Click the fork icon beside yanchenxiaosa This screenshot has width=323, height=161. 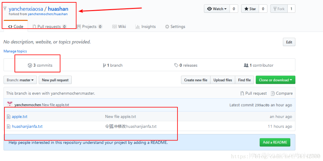coord(5,8)
